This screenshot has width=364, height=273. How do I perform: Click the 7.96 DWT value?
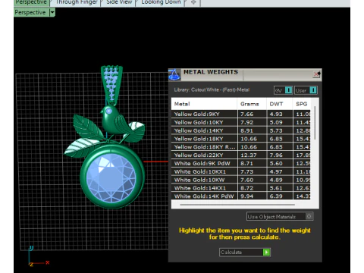(276, 155)
